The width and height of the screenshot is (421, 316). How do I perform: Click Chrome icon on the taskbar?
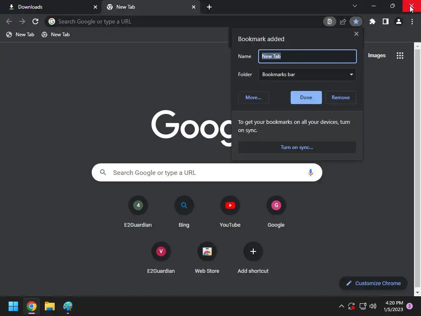pos(31,306)
